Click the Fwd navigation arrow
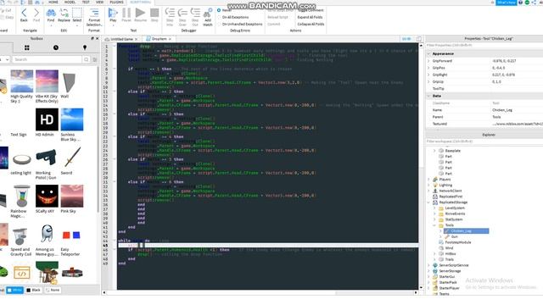The width and height of the screenshot is (543, 305). tap(36, 14)
